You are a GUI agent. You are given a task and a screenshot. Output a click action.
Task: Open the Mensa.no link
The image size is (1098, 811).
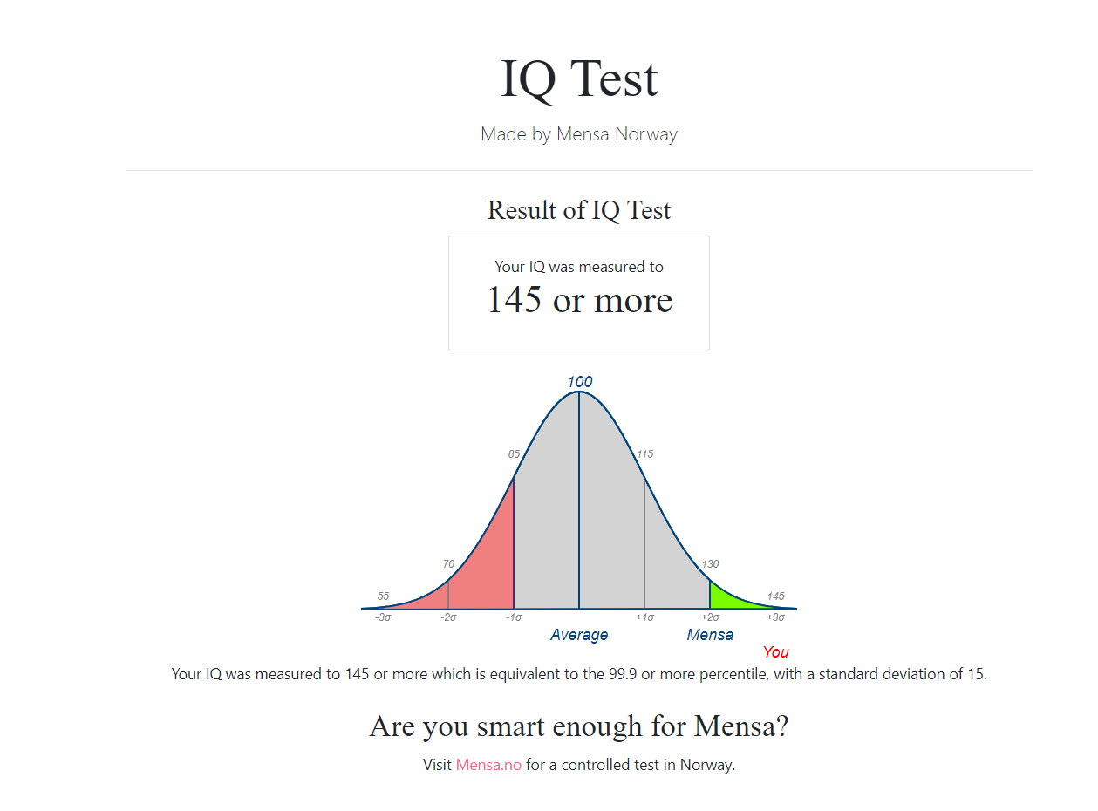[488, 765]
